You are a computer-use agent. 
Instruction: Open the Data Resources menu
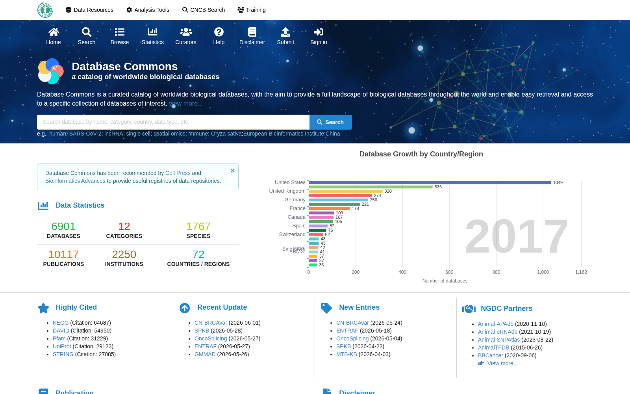tap(89, 10)
